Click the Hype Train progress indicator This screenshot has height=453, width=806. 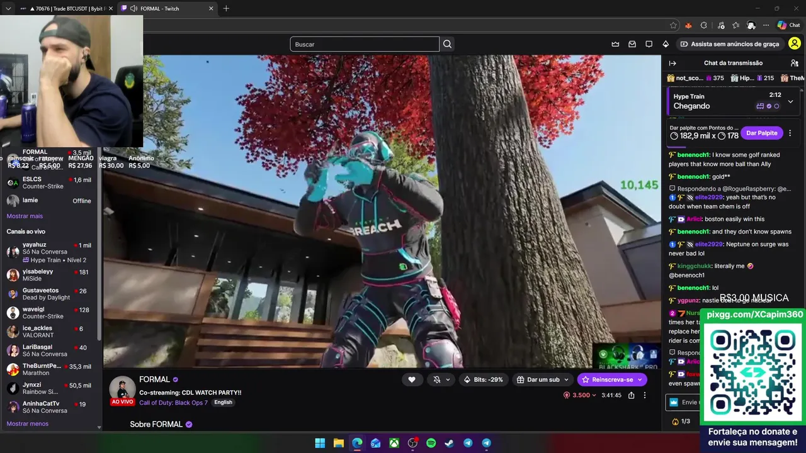768,106
